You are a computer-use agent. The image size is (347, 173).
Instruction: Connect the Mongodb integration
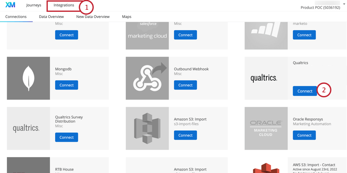(67, 85)
